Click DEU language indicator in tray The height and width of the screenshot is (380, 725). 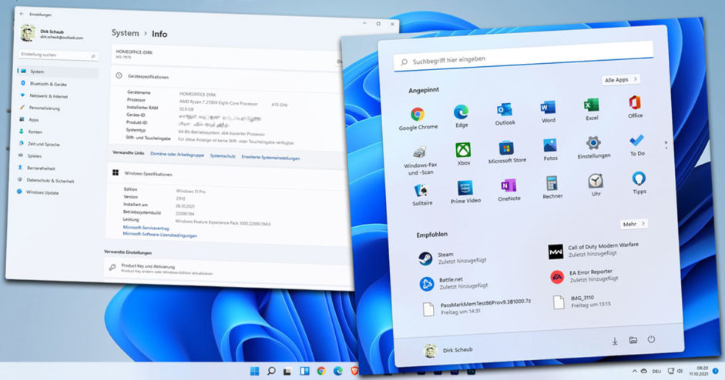[x=656, y=371]
